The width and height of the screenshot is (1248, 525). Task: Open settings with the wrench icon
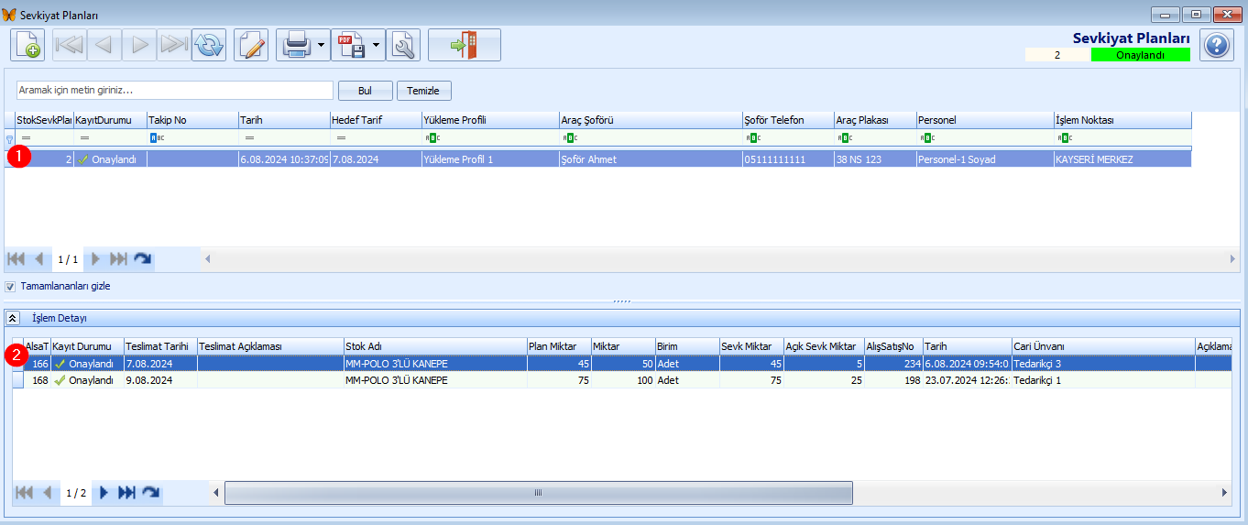[403, 45]
